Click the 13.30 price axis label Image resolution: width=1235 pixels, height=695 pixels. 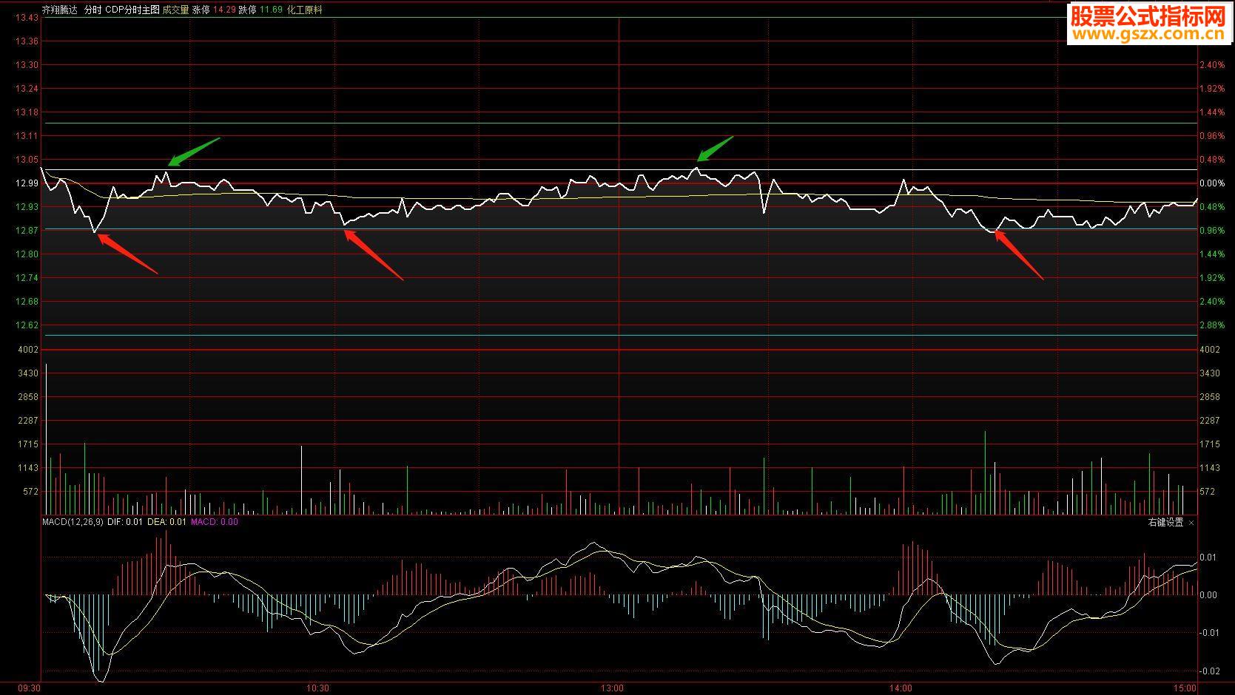click(x=27, y=65)
